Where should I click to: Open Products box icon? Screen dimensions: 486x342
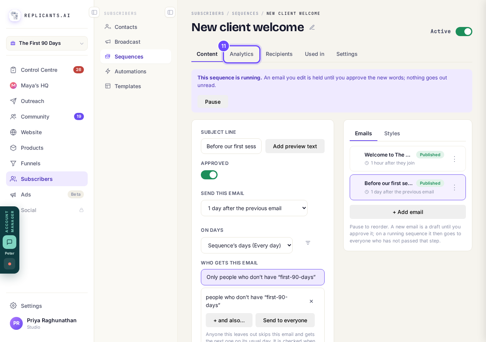[13, 148]
